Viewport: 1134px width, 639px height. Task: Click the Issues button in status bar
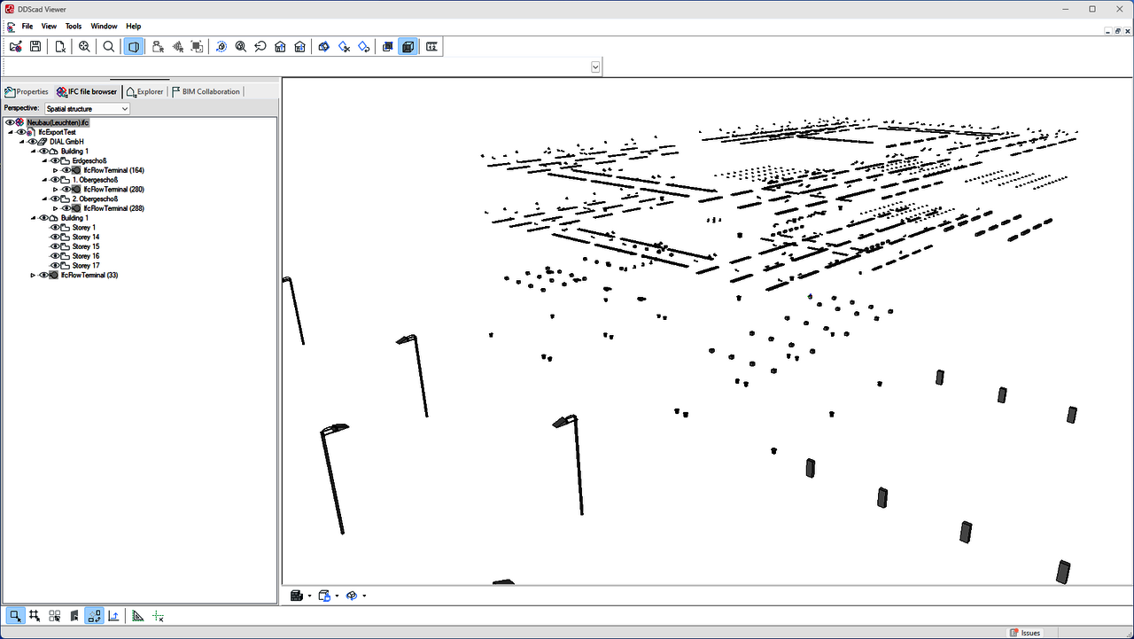pyautogui.click(x=1025, y=633)
